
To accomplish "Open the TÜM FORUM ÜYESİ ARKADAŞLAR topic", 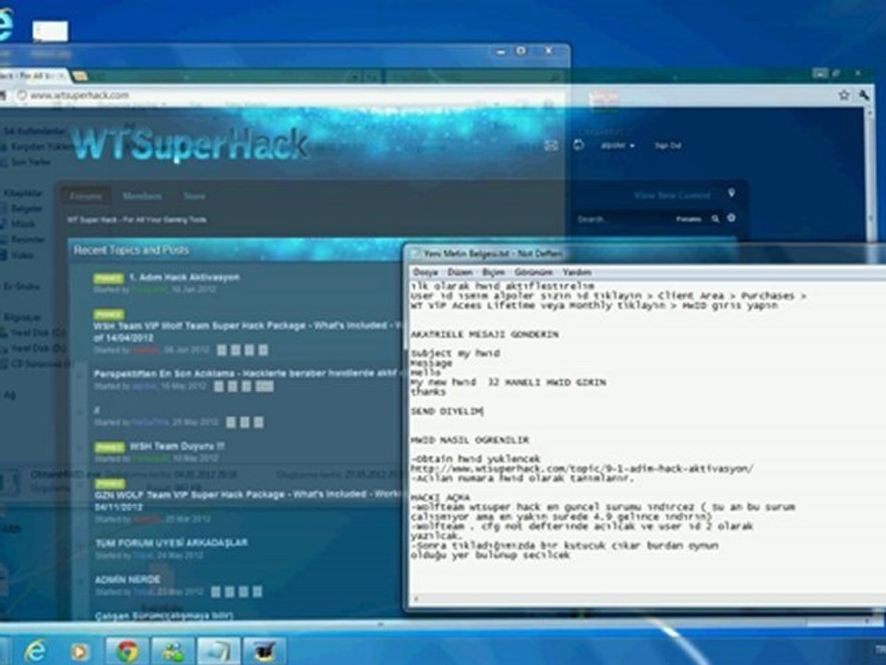I will 172,543.
